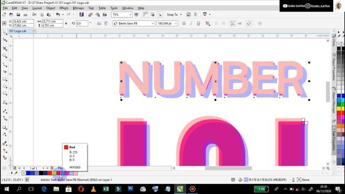Toggle bold text formatting
The width and height of the screenshot is (345, 194).
(184, 23)
